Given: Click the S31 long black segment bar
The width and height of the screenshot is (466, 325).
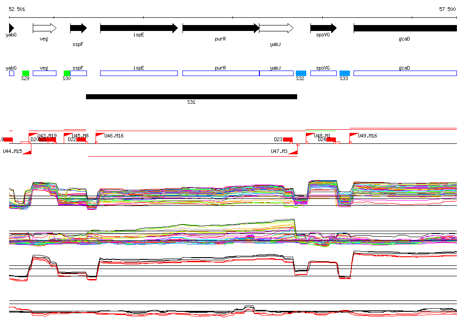Looking at the screenshot, I should click(192, 96).
